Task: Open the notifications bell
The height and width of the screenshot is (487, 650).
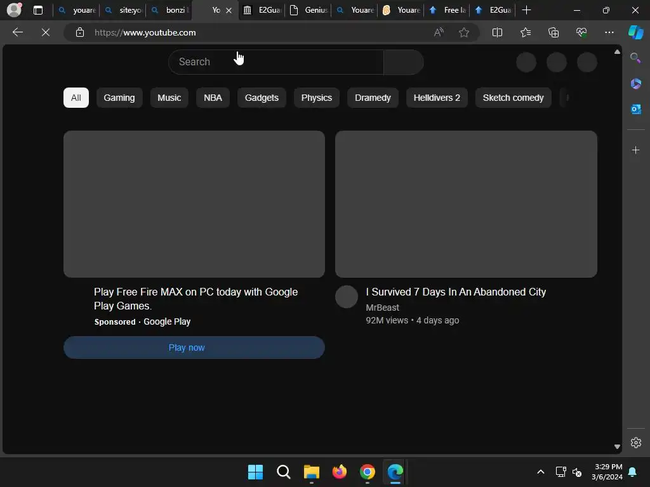Action: point(633,472)
